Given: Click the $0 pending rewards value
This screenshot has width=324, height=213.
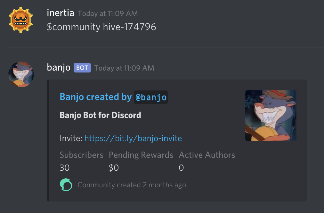Looking at the screenshot, I should tap(114, 168).
